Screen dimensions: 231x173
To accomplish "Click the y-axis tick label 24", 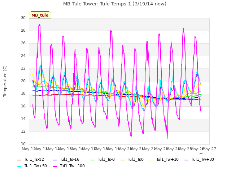I will click(23, 56).
